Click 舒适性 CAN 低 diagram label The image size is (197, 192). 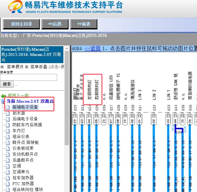pos(176,87)
